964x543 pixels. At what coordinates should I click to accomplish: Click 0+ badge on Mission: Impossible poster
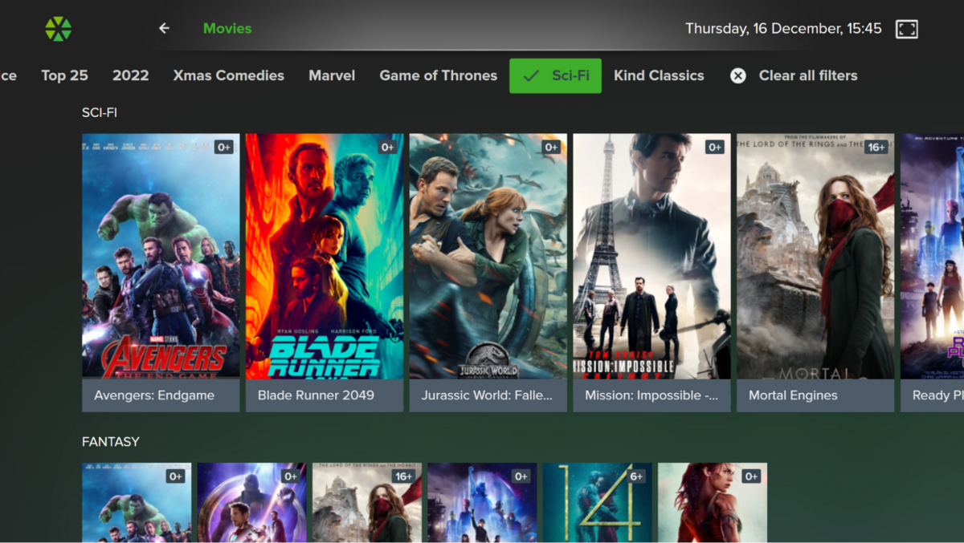click(x=716, y=147)
